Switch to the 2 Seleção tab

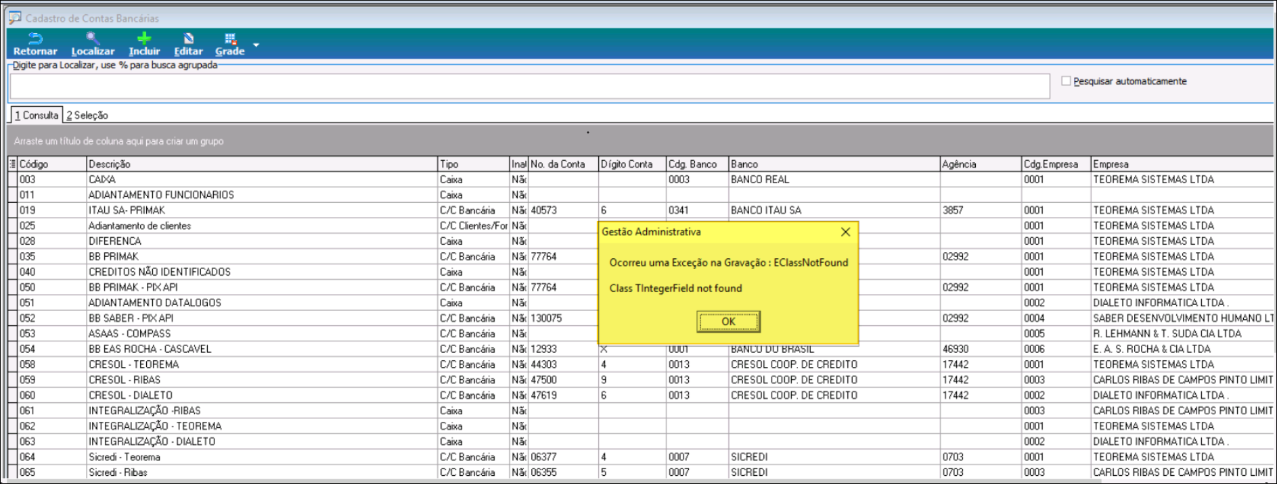pyautogui.click(x=87, y=116)
